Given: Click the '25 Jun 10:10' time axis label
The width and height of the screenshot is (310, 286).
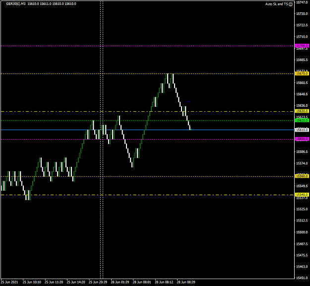Looking at the screenshot, I should [32, 282].
